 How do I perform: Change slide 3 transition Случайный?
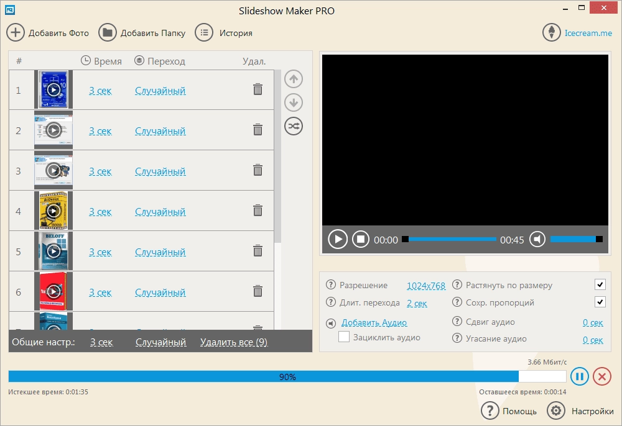click(160, 171)
